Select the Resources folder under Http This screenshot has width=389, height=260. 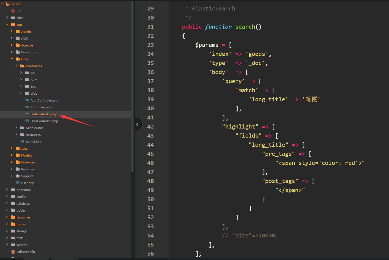pos(33,135)
